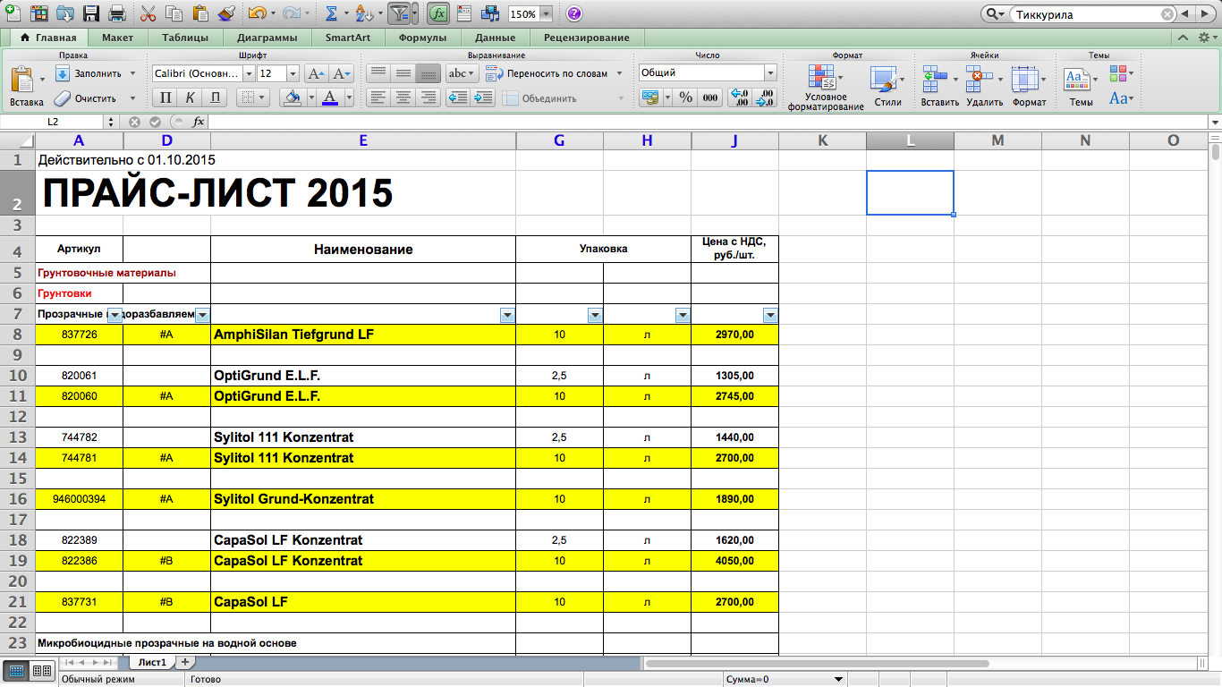This screenshot has width=1222, height=687.
Task: Click the AutoSum sigma icon
Action: point(331,13)
